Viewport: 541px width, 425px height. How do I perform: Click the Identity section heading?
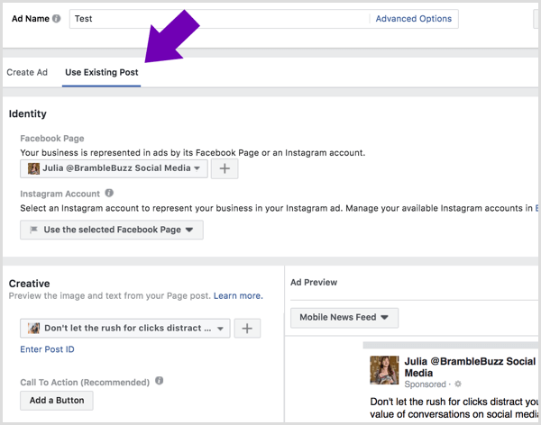pos(28,113)
